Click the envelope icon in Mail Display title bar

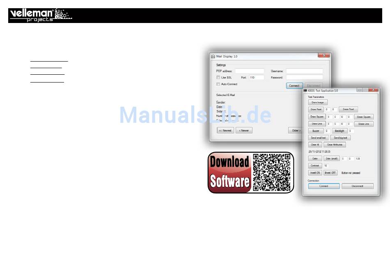pos(213,57)
